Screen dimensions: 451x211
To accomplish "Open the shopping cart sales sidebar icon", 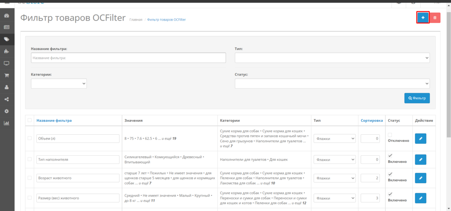I will click(x=7, y=75).
